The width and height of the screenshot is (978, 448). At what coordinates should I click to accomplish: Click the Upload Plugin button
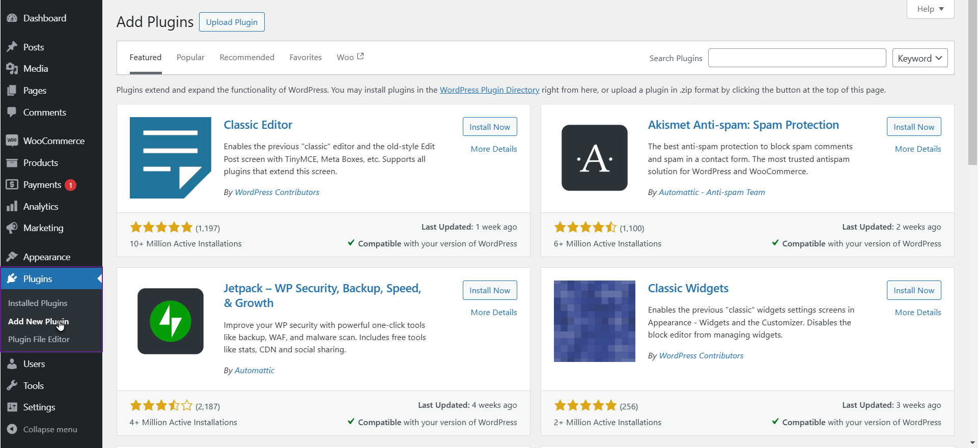point(232,22)
